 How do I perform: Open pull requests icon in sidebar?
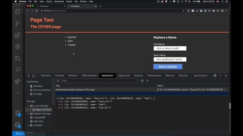[x=17, y=58]
